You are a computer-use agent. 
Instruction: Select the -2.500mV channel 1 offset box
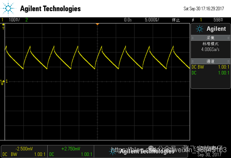(x=24, y=151)
